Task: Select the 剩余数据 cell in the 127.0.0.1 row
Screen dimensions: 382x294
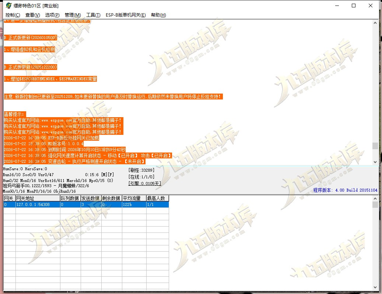Action: click(112, 204)
